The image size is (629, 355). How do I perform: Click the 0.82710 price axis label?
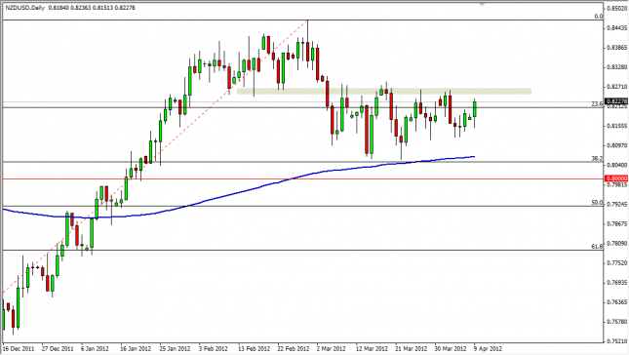pyautogui.click(x=617, y=87)
